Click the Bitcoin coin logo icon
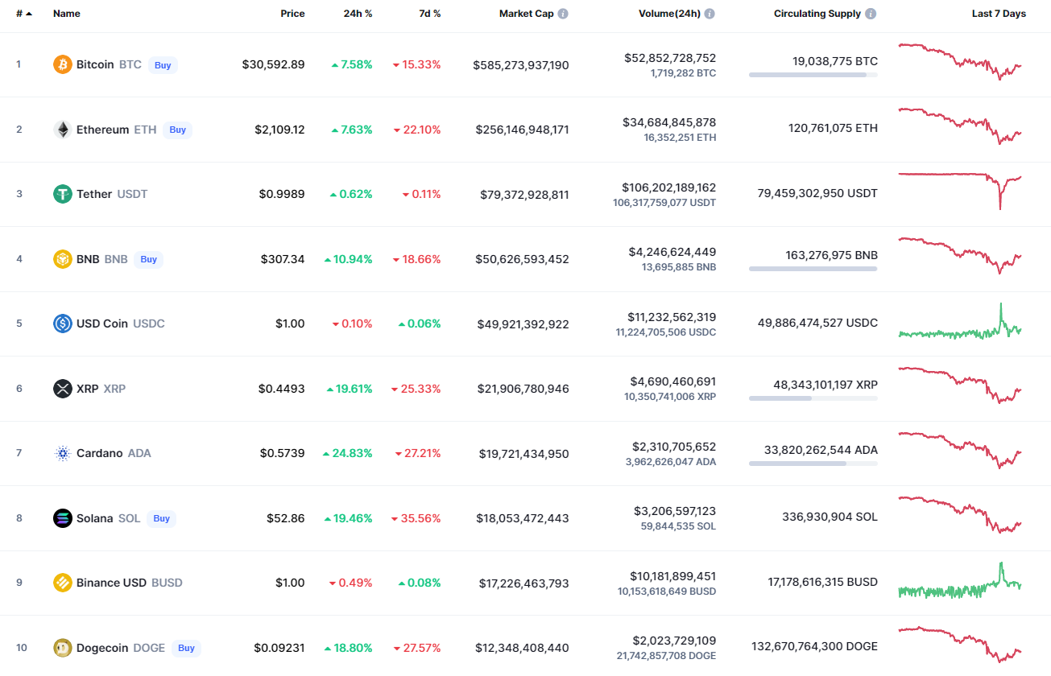The width and height of the screenshot is (1051, 676). click(x=62, y=64)
